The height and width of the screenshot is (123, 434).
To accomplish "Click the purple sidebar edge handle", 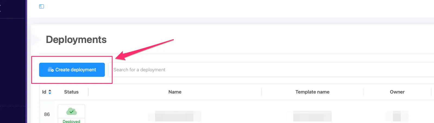I will (x=26, y=61).
